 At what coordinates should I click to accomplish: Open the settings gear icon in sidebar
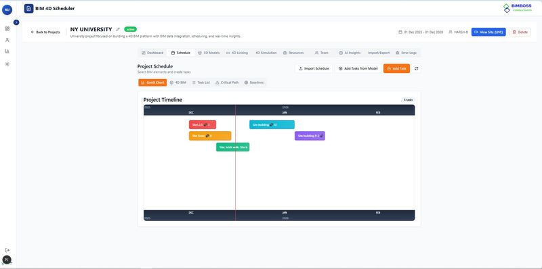pyautogui.click(x=7, y=64)
